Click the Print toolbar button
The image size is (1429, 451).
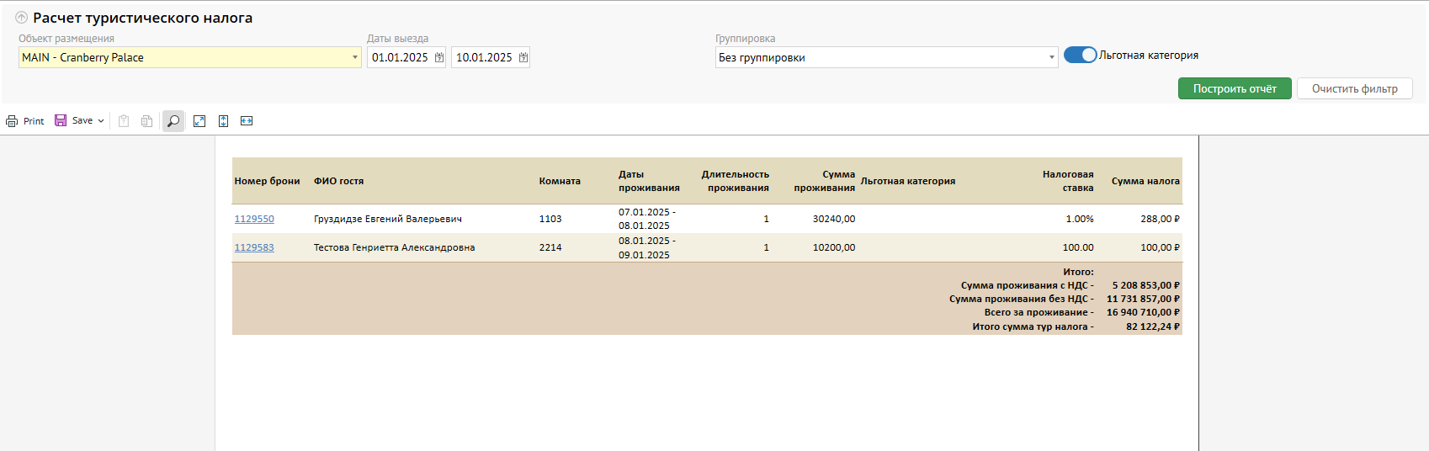point(24,121)
